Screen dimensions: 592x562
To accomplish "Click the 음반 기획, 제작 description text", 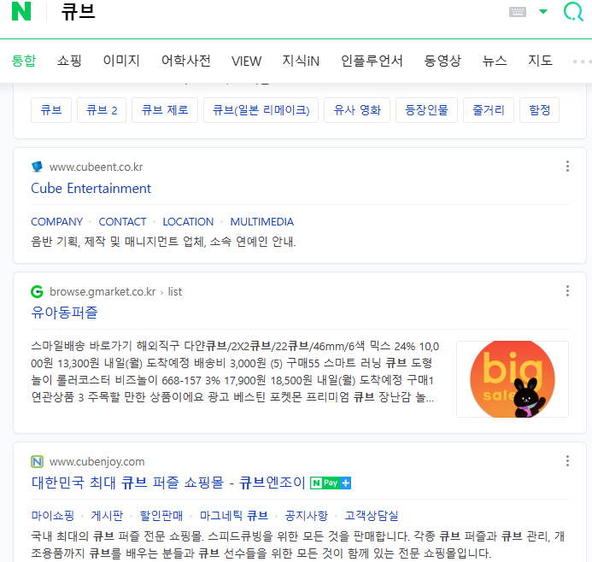I will (x=163, y=242).
